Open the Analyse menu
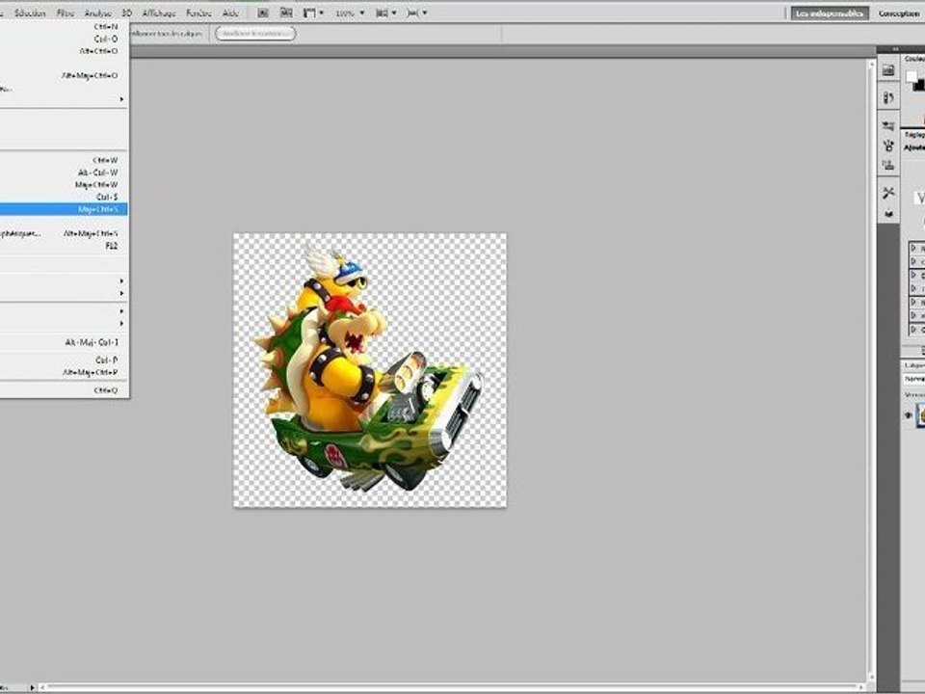925x694 pixels. click(98, 13)
